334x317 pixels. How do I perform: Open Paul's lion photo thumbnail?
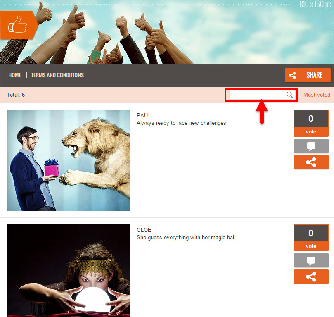[x=69, y=160]
